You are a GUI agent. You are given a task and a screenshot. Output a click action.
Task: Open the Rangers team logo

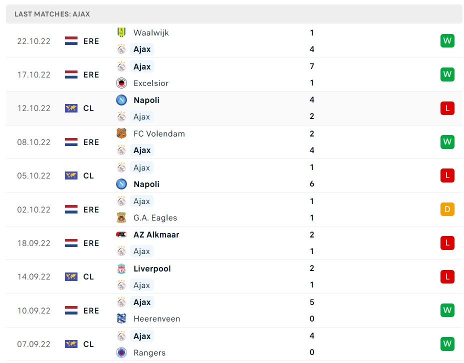point(121,352)
